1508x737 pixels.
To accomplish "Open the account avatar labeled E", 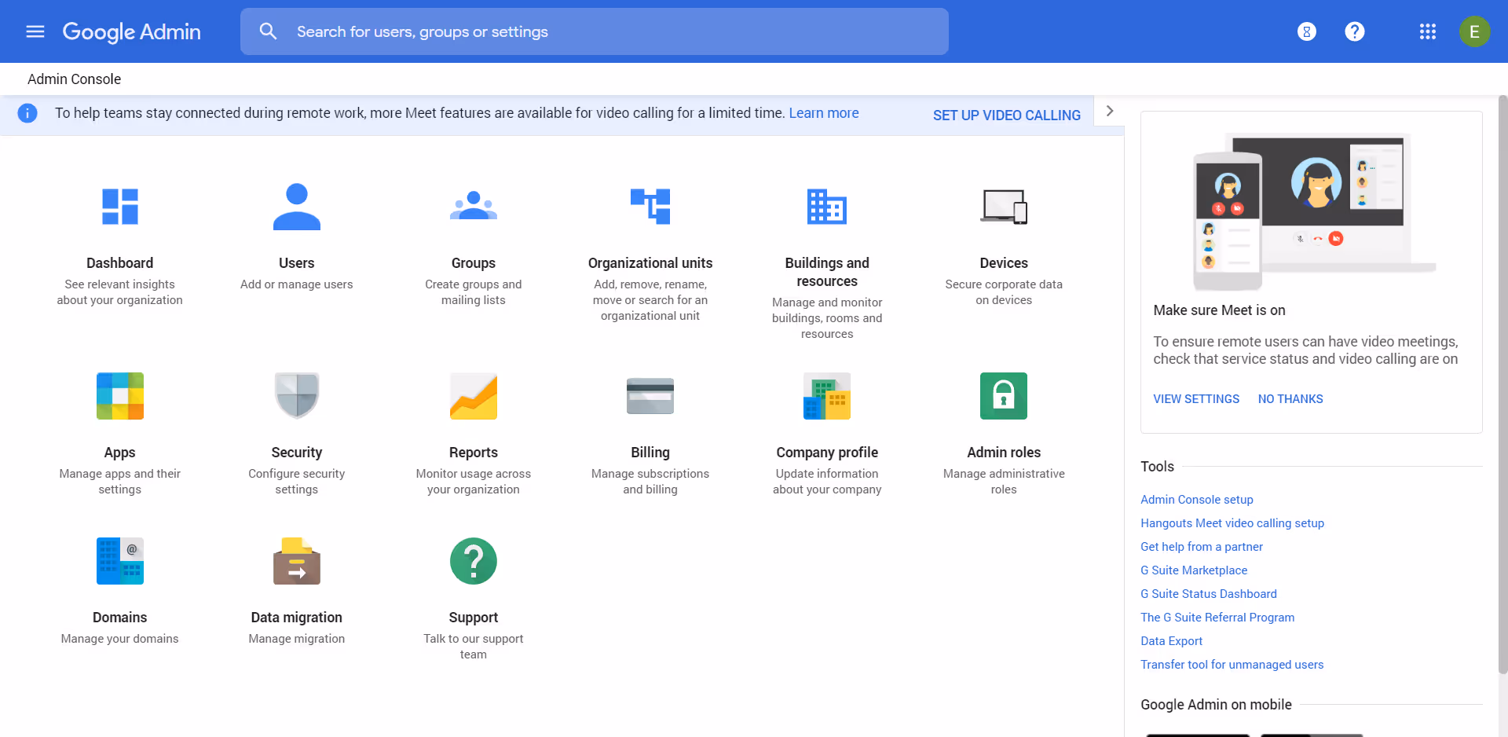I will pyautogui.click(x=1474, y=31).
